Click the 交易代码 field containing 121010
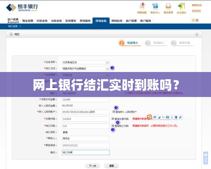 [86, 119]
